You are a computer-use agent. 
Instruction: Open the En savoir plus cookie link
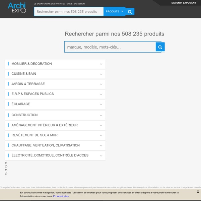click(61, 196)
